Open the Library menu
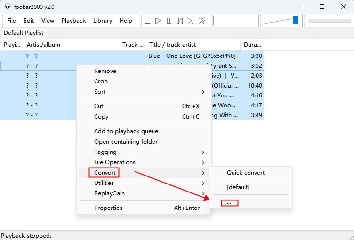The height and width of the screenshot is (240, 354). 103,21
